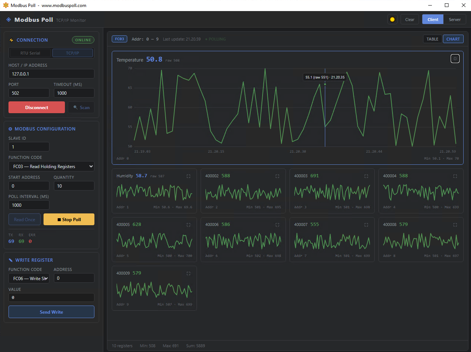Click the title bar application flower icon
Screen dimensions: 471x352
(x=6, y=5)
